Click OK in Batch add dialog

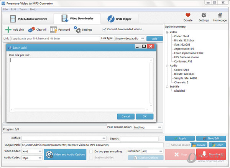point(145,117)
